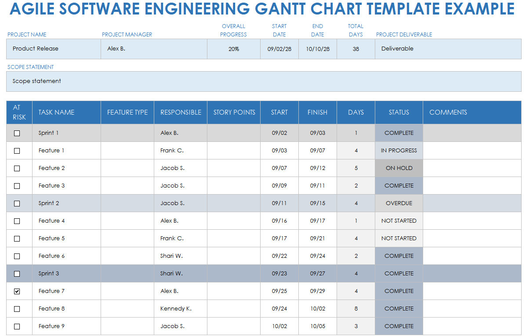526x336 pixels.
Task: Select the Product Release project name field
Action: click(x=53, y=49)
